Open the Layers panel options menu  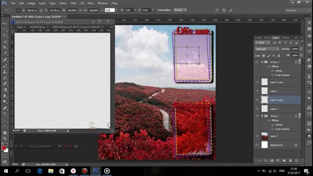[302, 38]
